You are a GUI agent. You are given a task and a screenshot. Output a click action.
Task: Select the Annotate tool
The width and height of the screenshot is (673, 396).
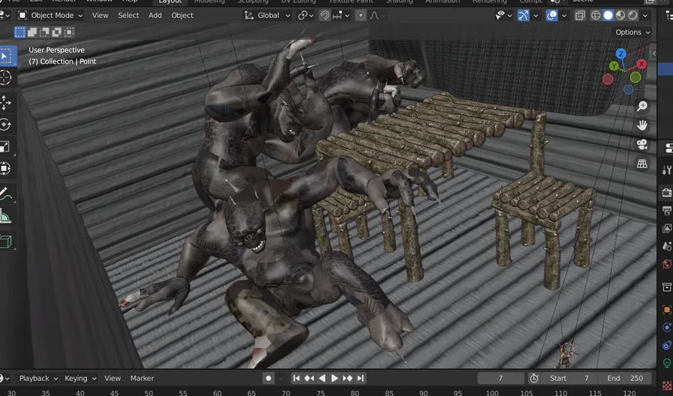coord(5,194)
